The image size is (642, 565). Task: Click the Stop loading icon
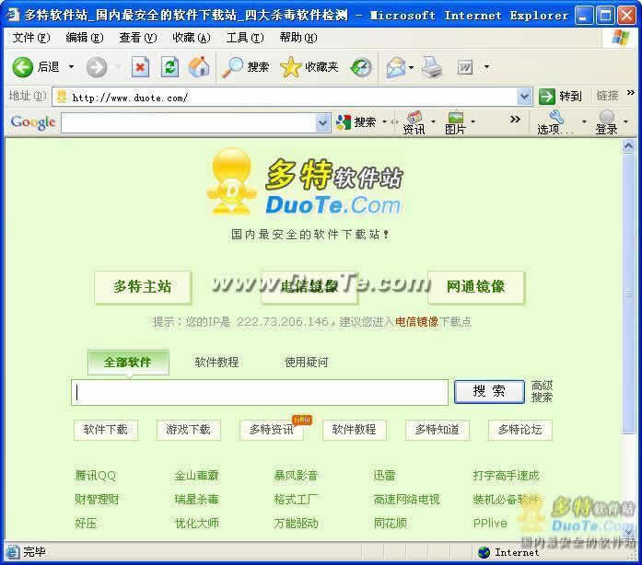[140, 66]
